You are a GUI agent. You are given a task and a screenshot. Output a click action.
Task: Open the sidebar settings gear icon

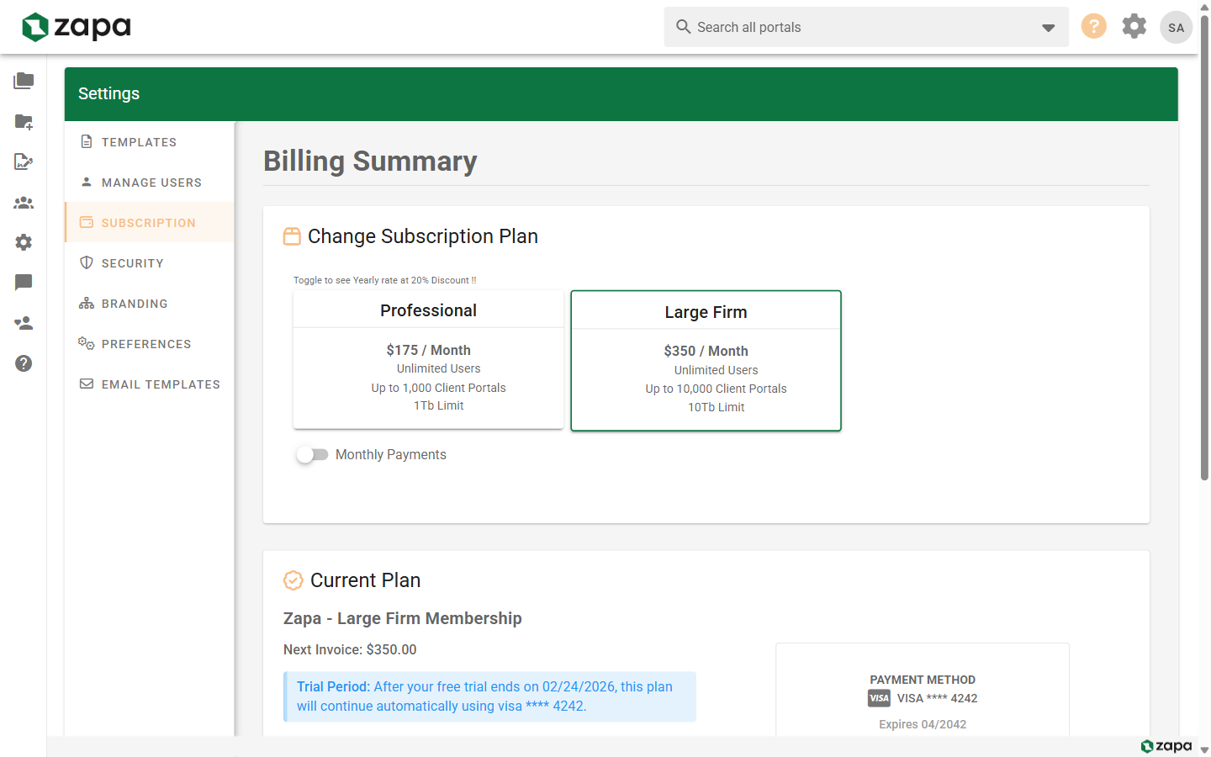(24, 242)
